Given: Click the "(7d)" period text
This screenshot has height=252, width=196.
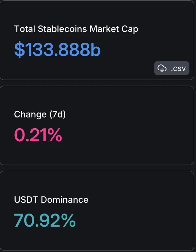Looking at the screenshot, I should (57, 115).
